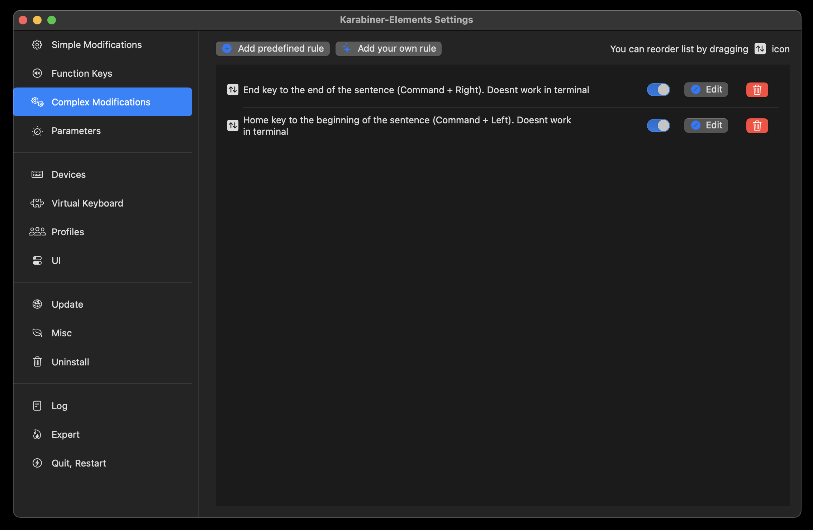Disable the End key rule toggle
813x530 pixels.
[x=658, y=90]
